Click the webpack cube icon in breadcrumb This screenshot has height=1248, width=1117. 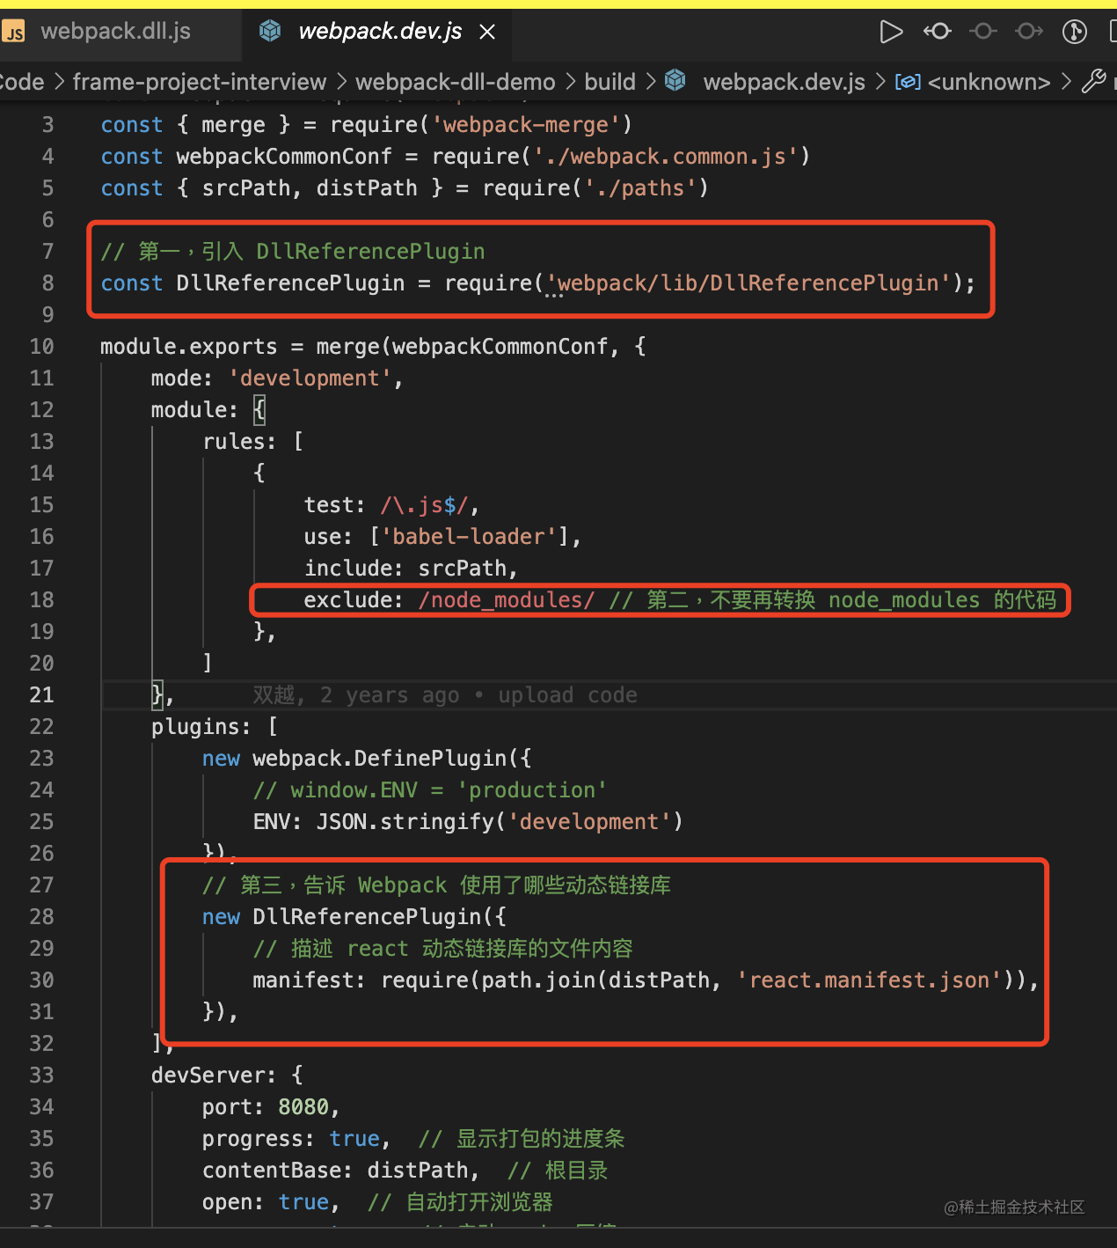[675, 81]
